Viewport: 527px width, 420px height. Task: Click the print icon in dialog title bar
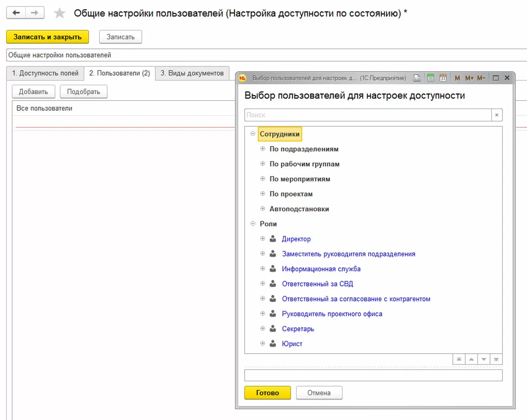click(x=417, y=78)
